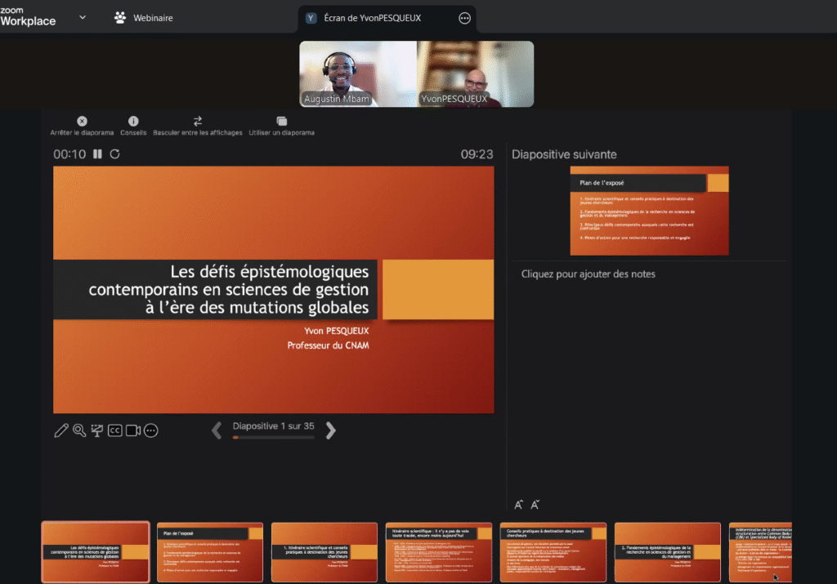The width and height of the screenshot is (837, 584).
Task: Click Basculer entre les affichages
Action: [198, 126]
